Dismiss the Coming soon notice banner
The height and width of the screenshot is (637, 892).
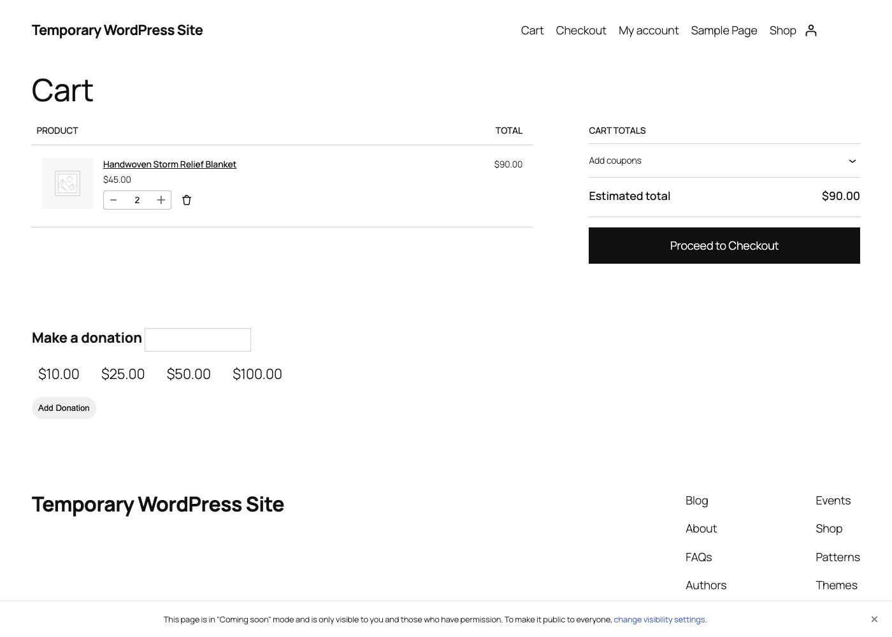(874, 619)
